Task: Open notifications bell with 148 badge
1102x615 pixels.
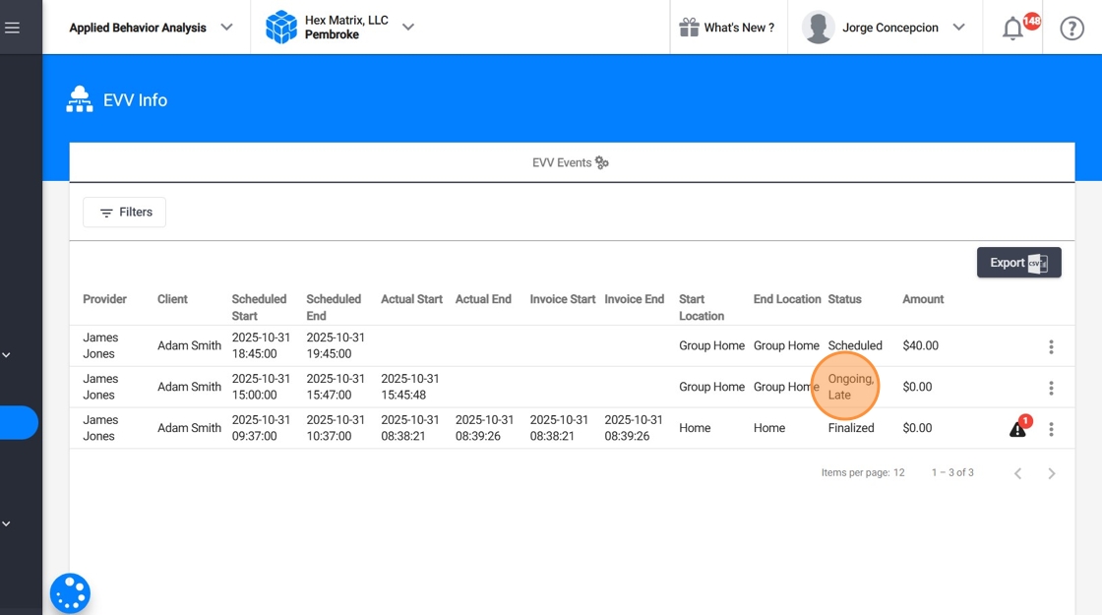Action: 1012,29
